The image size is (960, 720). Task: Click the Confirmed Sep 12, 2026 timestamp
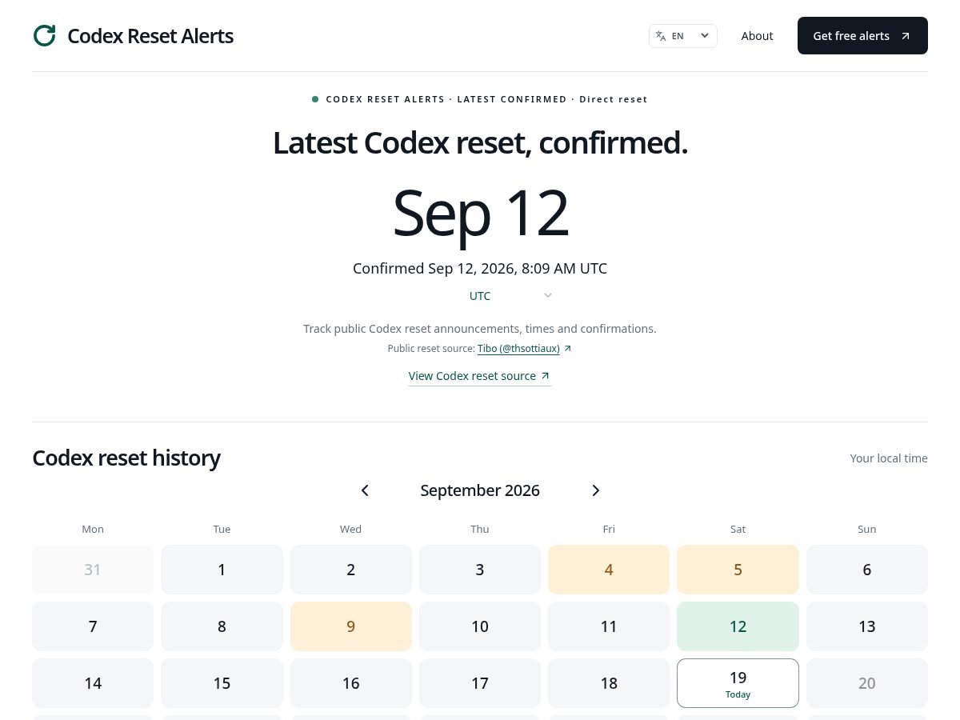pos(480,269)
